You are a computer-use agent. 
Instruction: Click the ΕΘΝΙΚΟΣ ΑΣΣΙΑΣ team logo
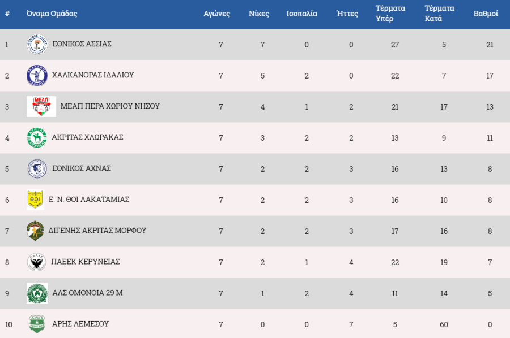tap(37, 45)
